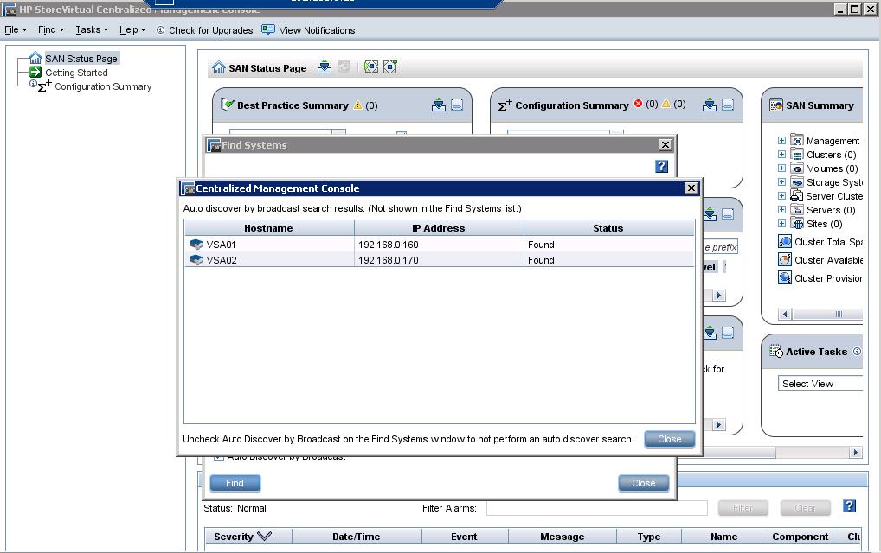Click the IP Address column header in results table

point(439,228)
